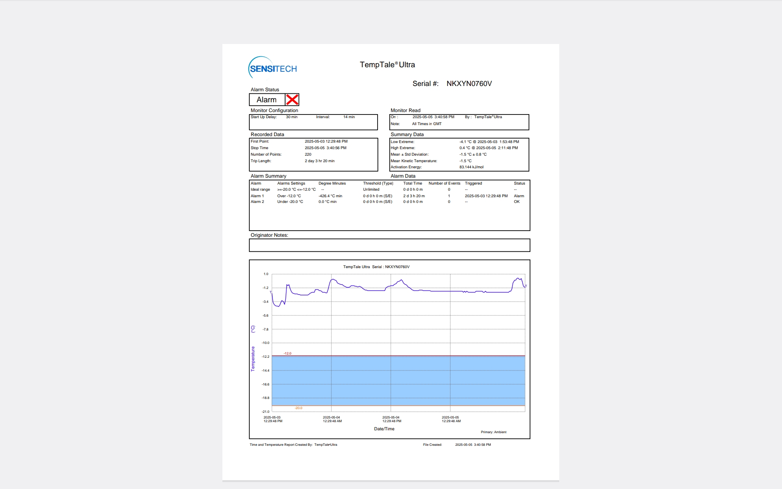Click the 'Ideal range' alarm row label
The image size is (782, 489).
260,189
